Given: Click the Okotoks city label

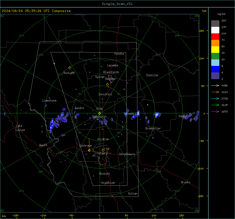Looking at the screenshot, I should 104,173.
